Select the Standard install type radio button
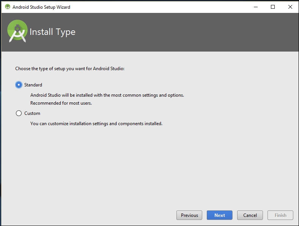The width and height of the screenshot is (299, 226). [19, 85]
